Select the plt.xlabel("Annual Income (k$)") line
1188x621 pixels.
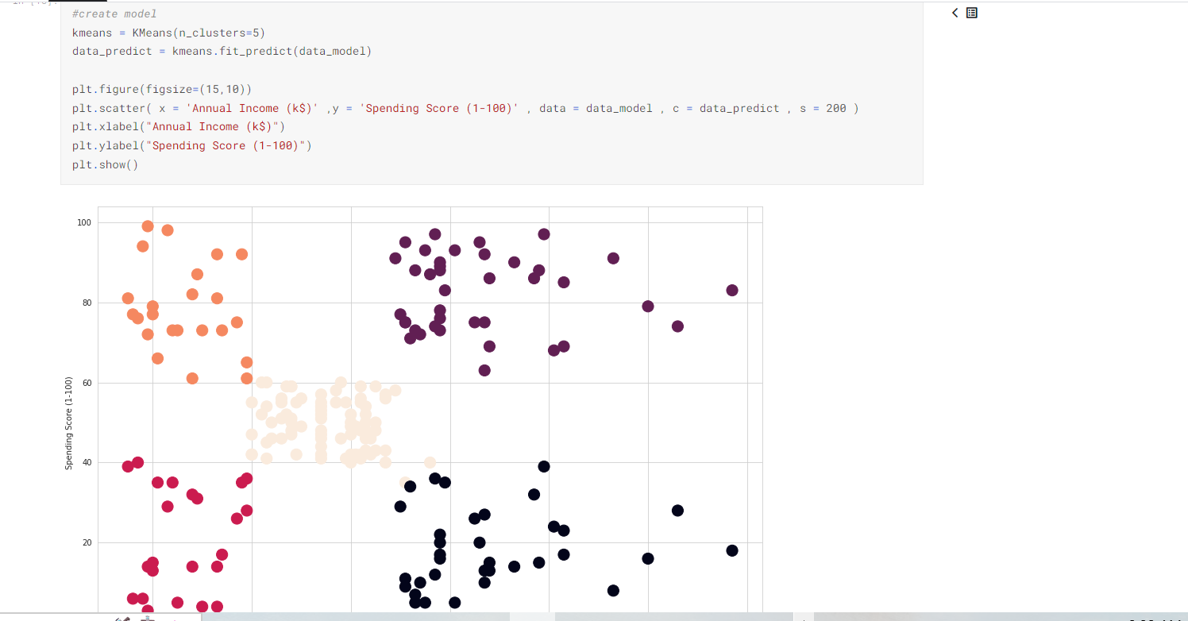click(178, 127)
